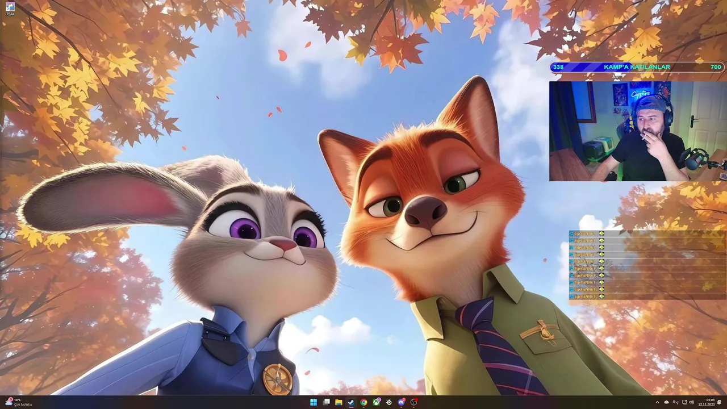Open SteelSeries GG from the taskbar

pos(389,402)
